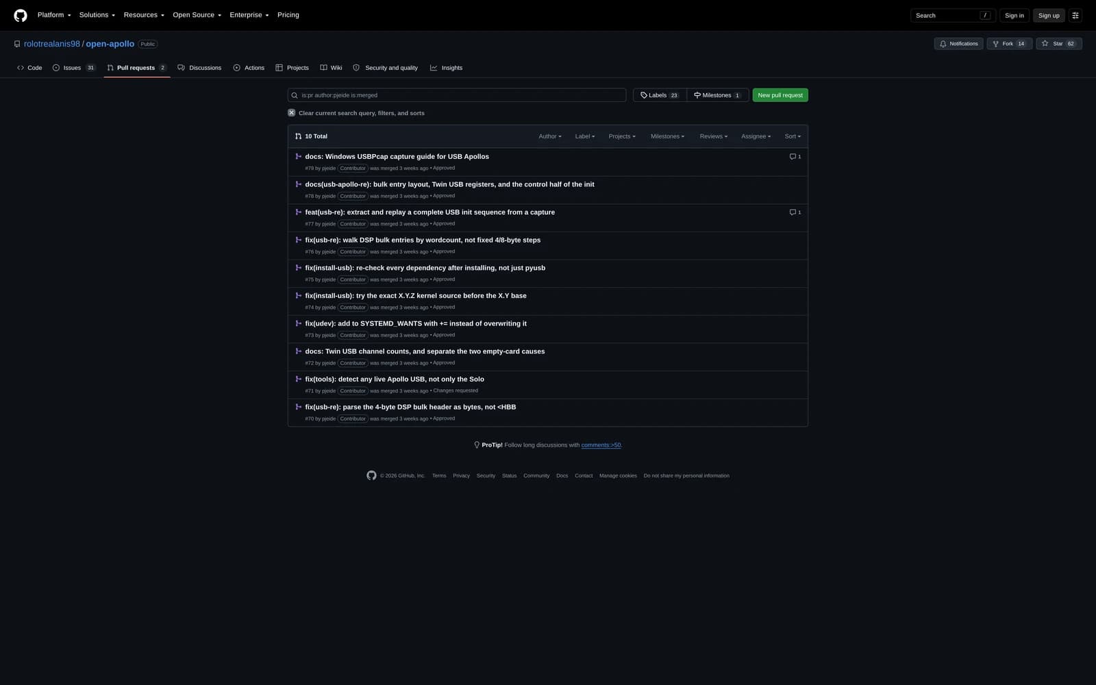Open comments on PR #77 extract and replay
This screenshot has width=1096, height=685.
pos(795,212)
